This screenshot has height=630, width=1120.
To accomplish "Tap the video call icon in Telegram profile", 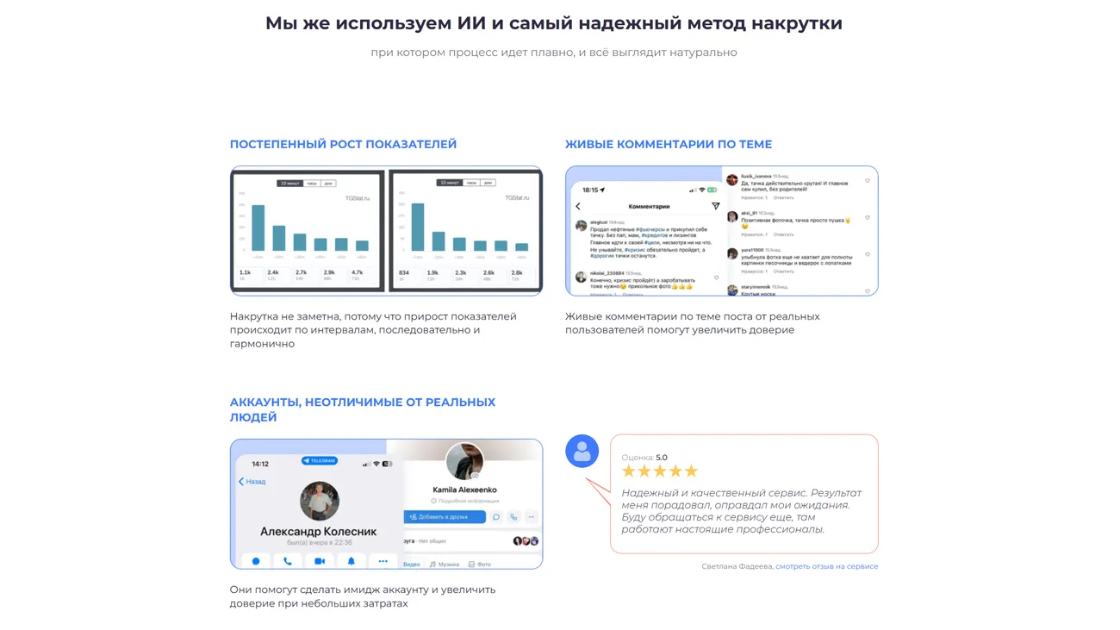I will pos(320,561).
